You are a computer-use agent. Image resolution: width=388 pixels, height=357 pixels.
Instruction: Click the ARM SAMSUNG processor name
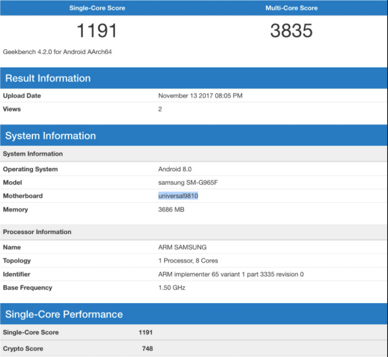tap(182, 247)
